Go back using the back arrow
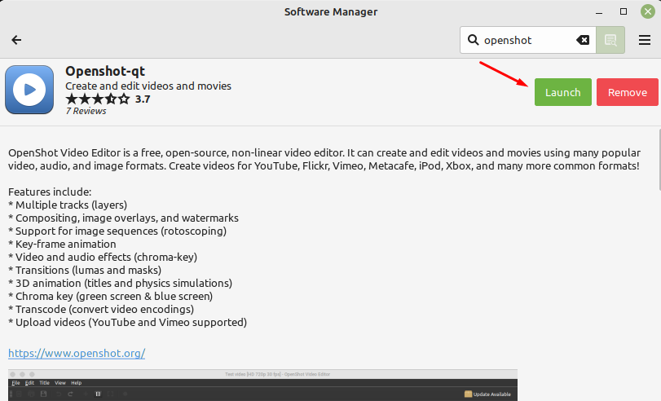Viewport: 661px width, 401px height. pos(16,40)
